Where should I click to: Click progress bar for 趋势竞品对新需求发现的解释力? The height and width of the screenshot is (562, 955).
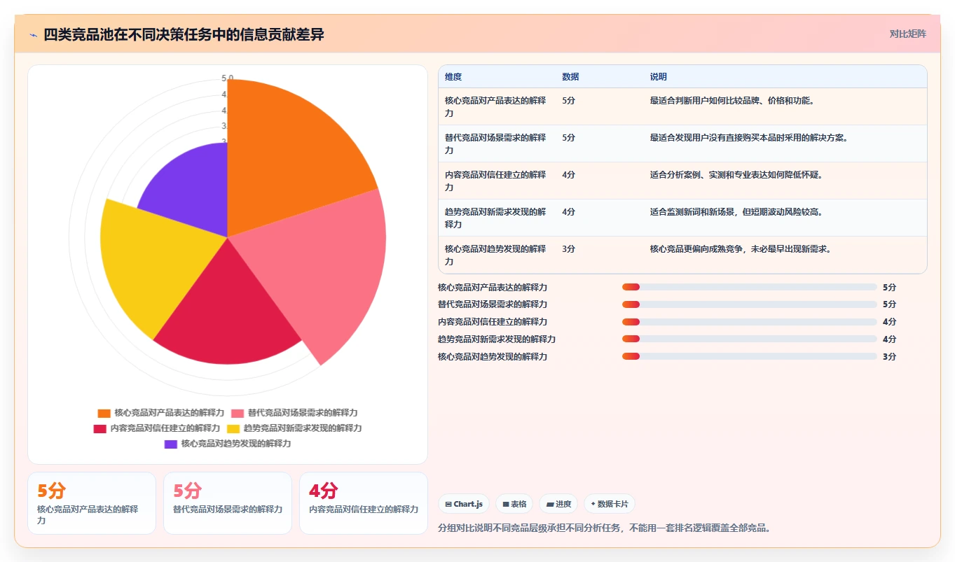tap(749, 339)
